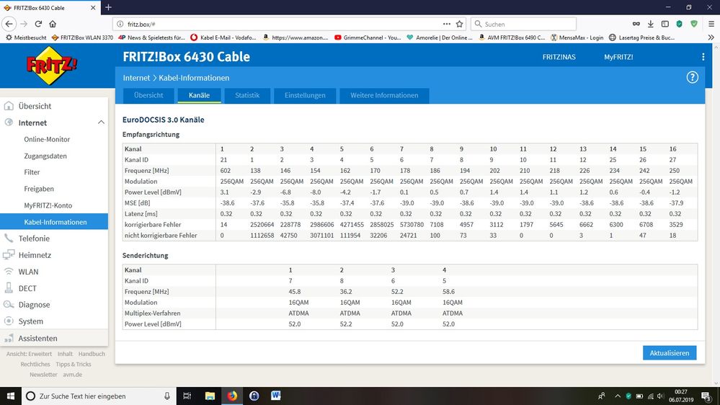This screenshot has width=720, height=405.
Task: Select Kabel-Informationen in sidebar
Action: 54,222
